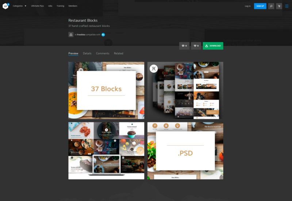Open the Related tab
292x201 pixels.
pos(119,54)
